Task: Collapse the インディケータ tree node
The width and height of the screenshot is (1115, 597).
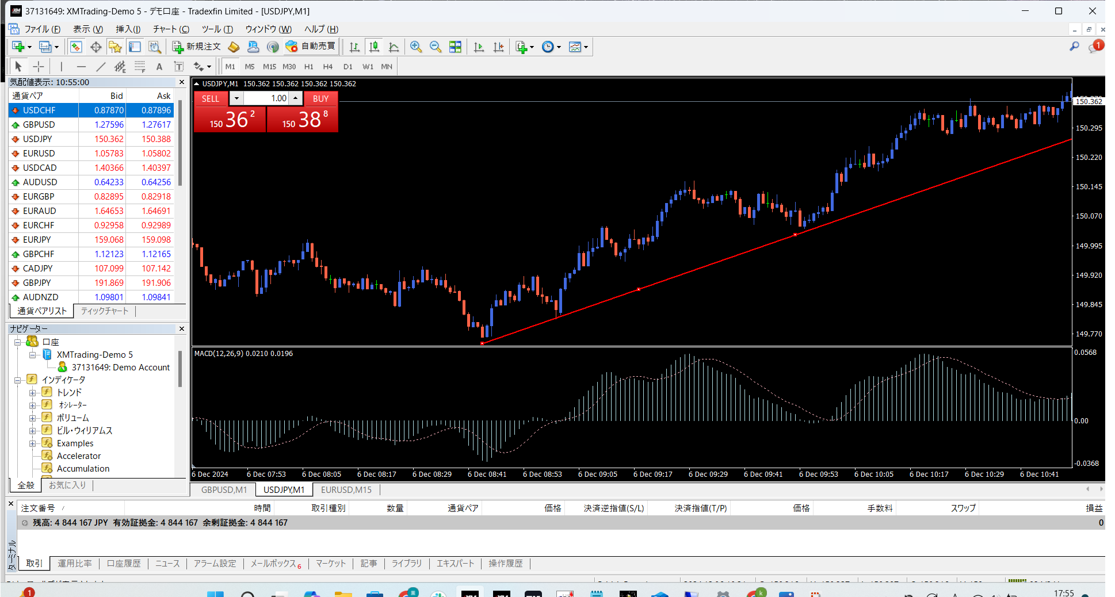Action: [18, 380]
